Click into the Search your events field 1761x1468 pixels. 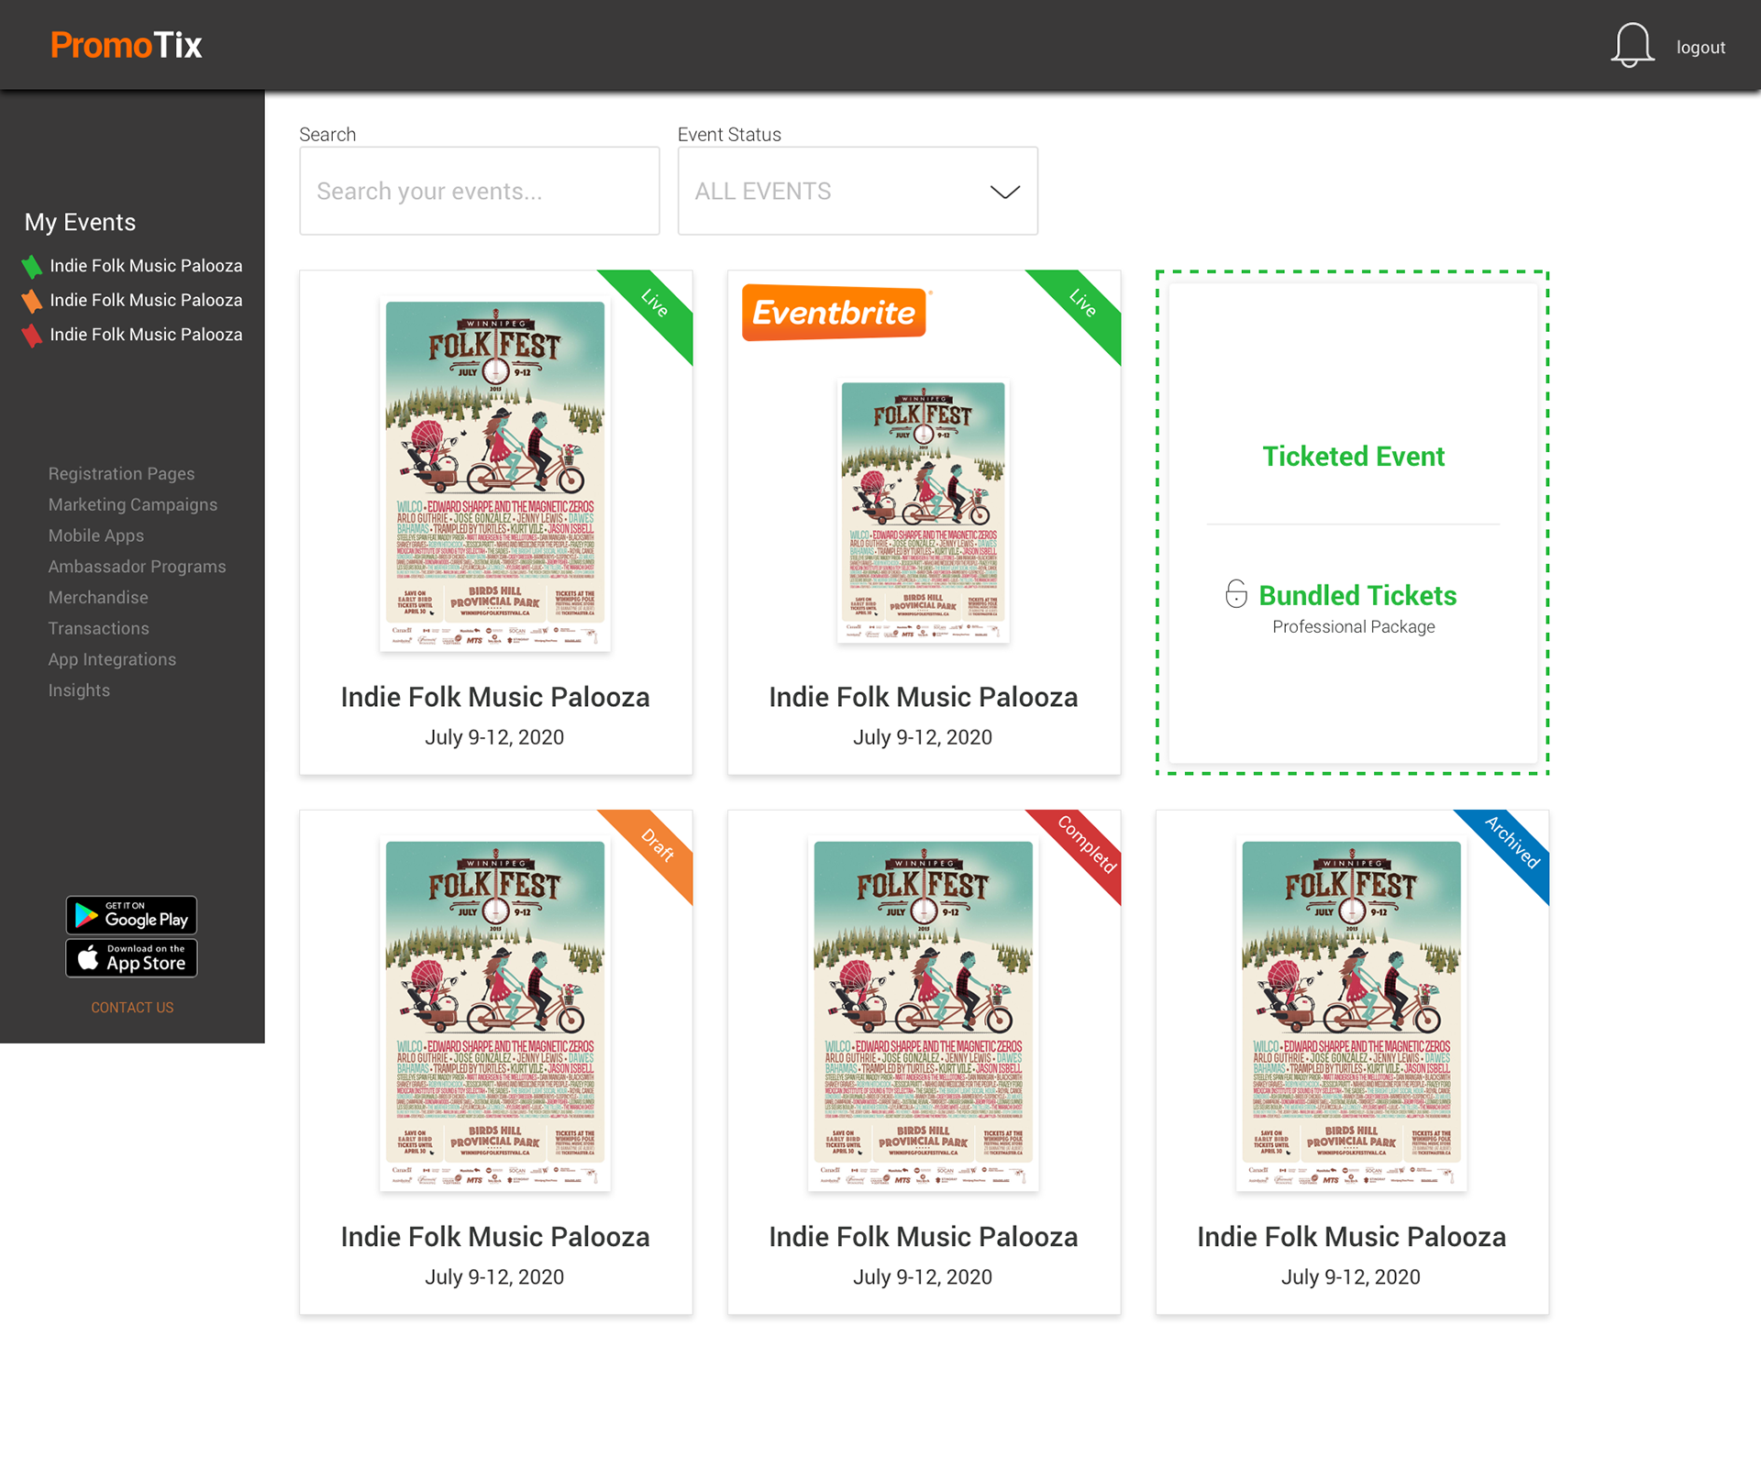pos(479,191)
